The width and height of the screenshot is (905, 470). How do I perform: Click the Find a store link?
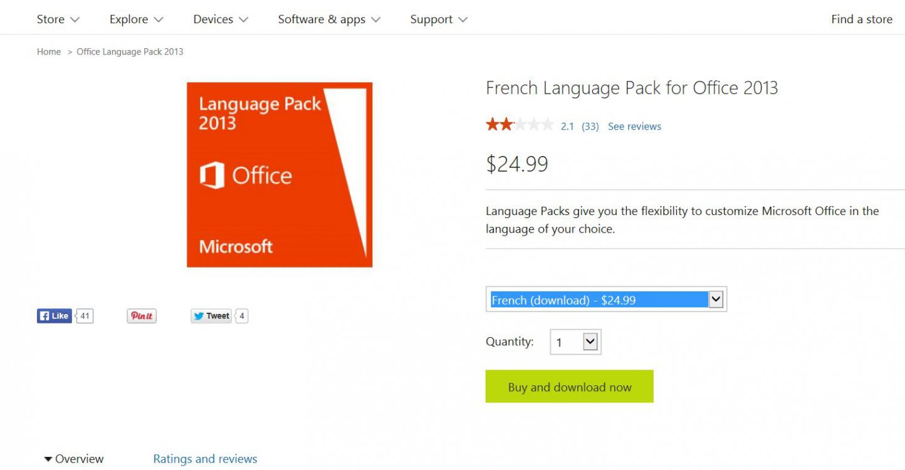(862, 19)
